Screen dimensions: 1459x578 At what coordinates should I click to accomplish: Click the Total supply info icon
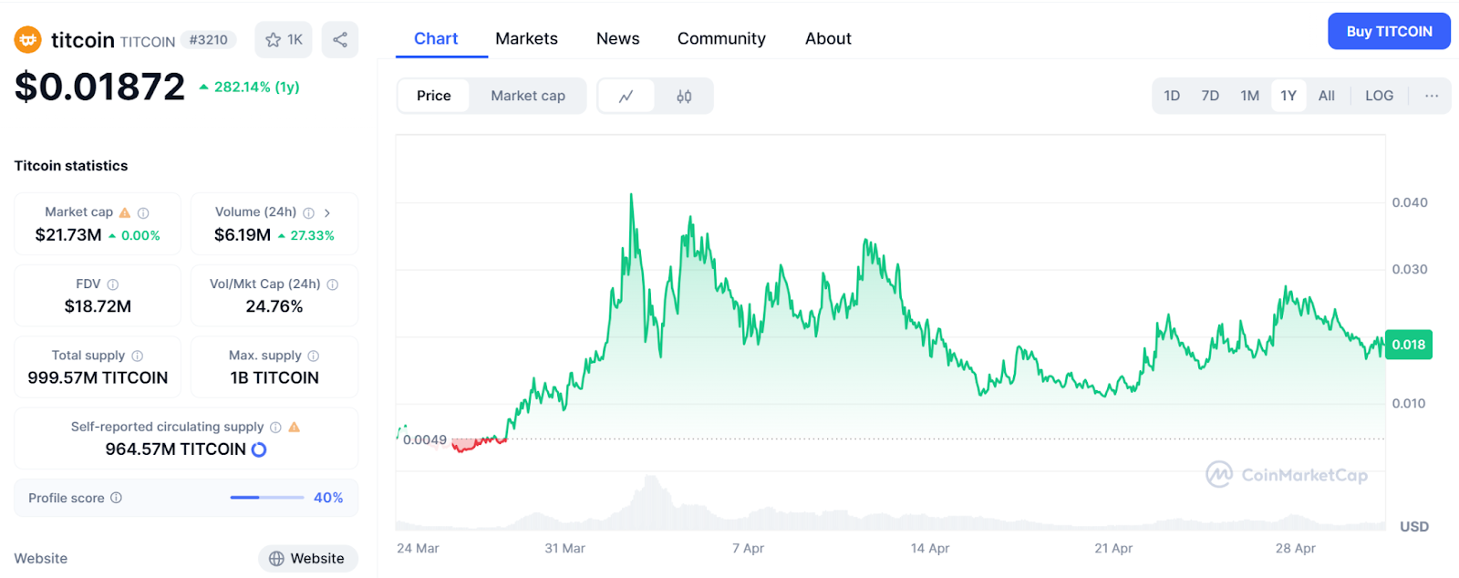pos(138,356)
